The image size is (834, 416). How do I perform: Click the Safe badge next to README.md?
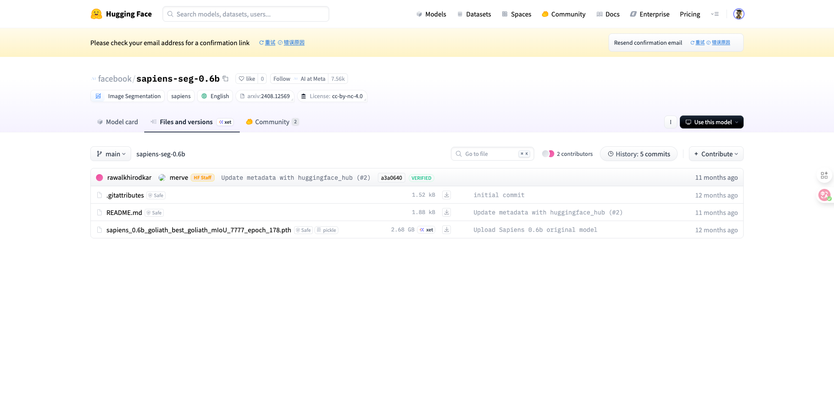tap(154, 212)
